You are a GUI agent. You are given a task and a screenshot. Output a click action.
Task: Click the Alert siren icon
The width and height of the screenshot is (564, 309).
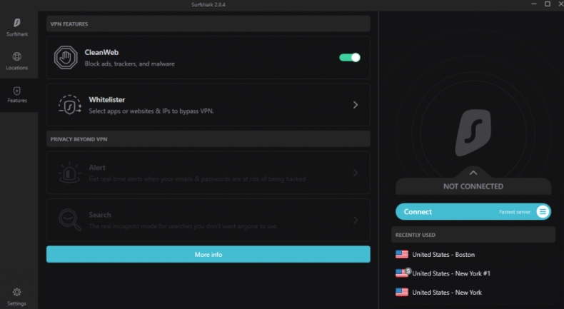69,173
